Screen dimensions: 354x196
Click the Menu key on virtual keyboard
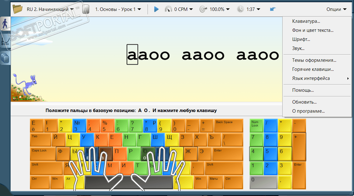click(x=216, y=182)
